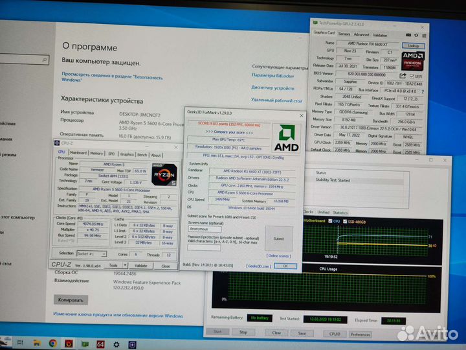Open the product key change link in Settings

[118, 314]
